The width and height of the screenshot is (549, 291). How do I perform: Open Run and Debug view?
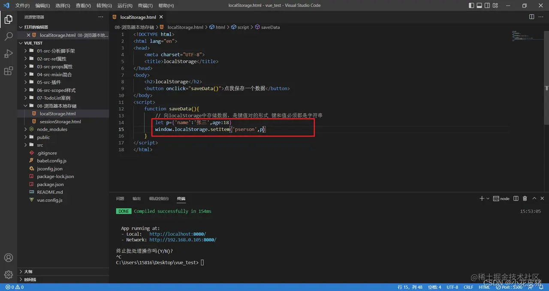pos(9,54)
